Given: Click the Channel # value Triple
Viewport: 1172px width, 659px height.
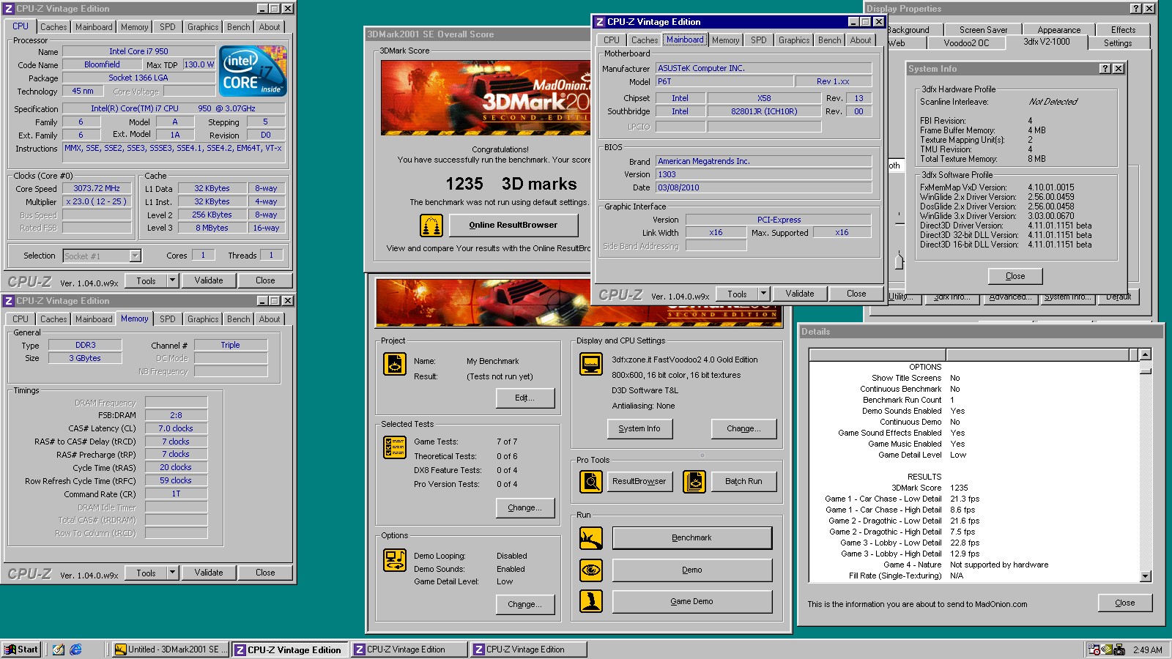Looking at the screenshot, I should (231, 345).
